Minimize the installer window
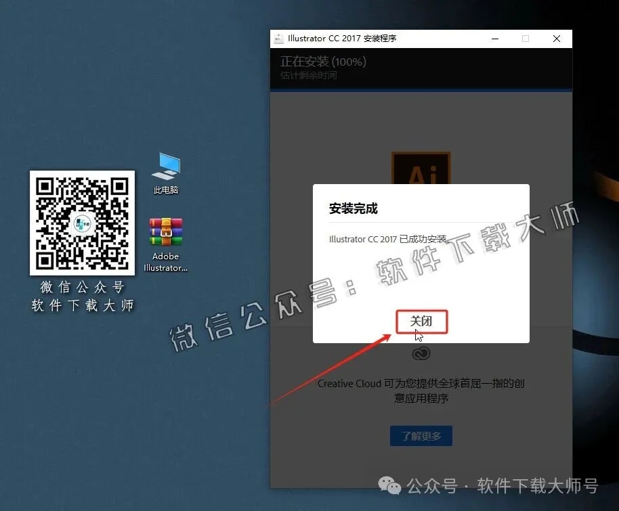 click(495, 39)
